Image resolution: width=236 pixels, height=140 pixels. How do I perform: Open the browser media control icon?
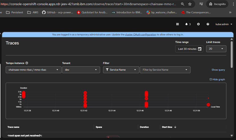click(x=201, y=4)
